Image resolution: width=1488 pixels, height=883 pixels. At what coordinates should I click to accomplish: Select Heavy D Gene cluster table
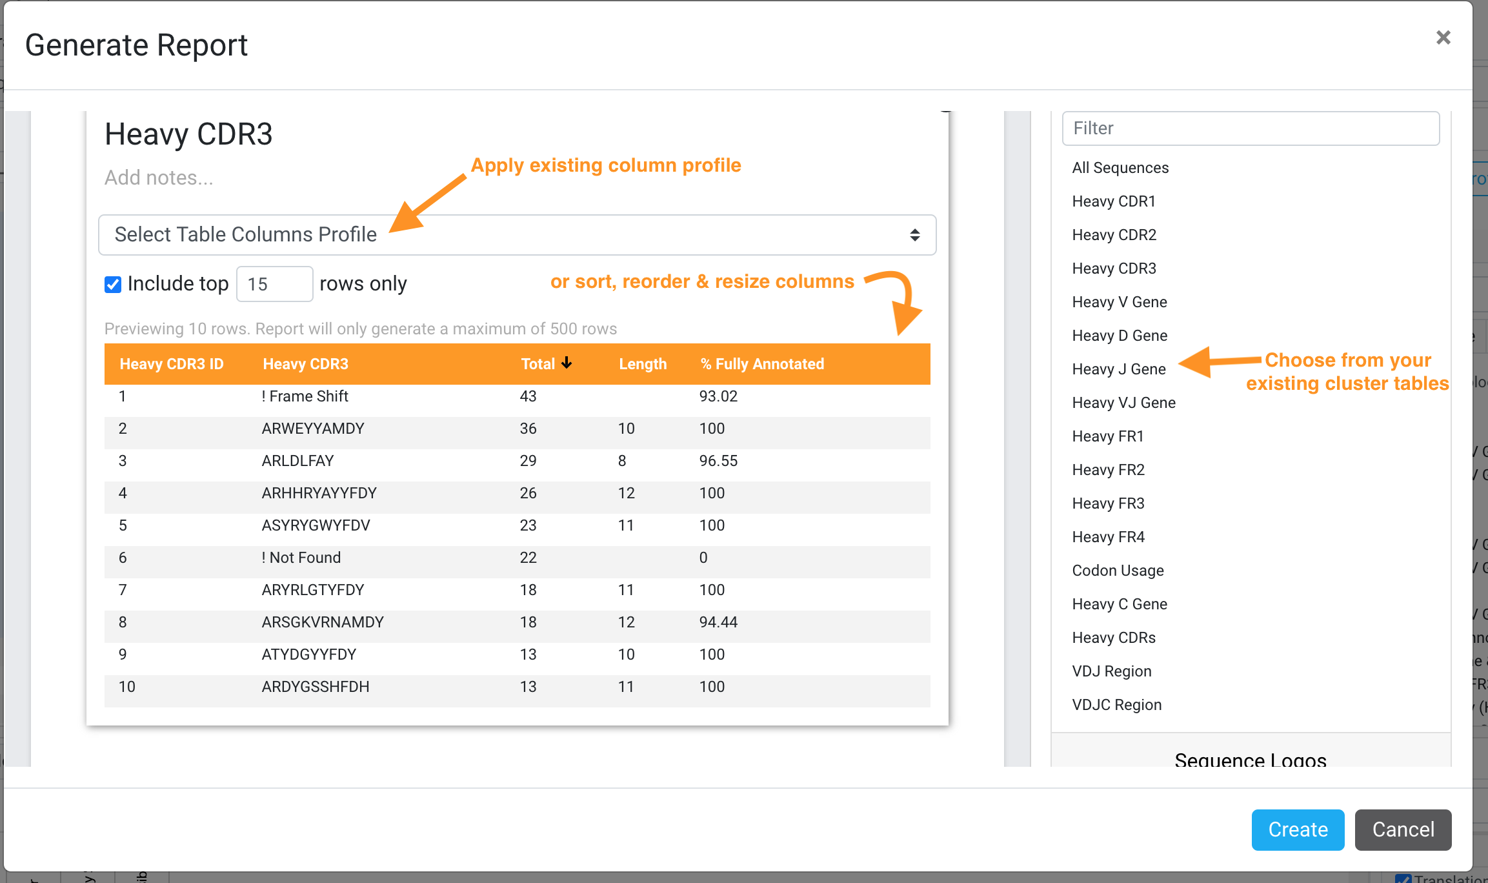[x=1120, y=336]
